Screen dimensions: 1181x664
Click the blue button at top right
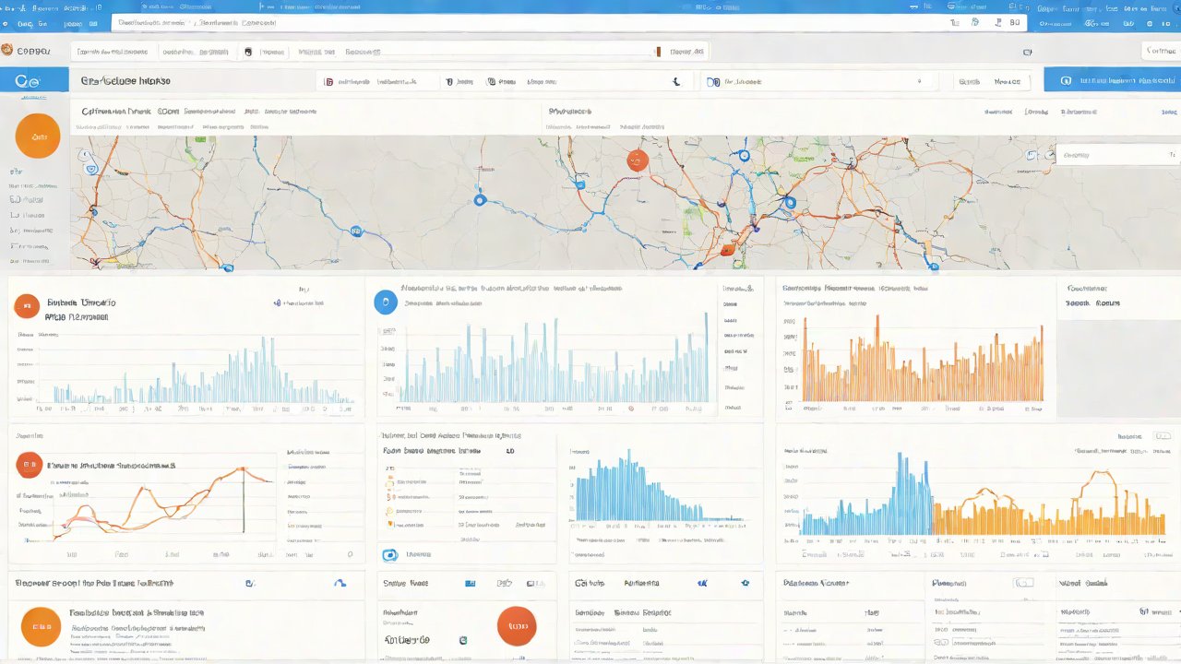click(x=1112, y=80)
